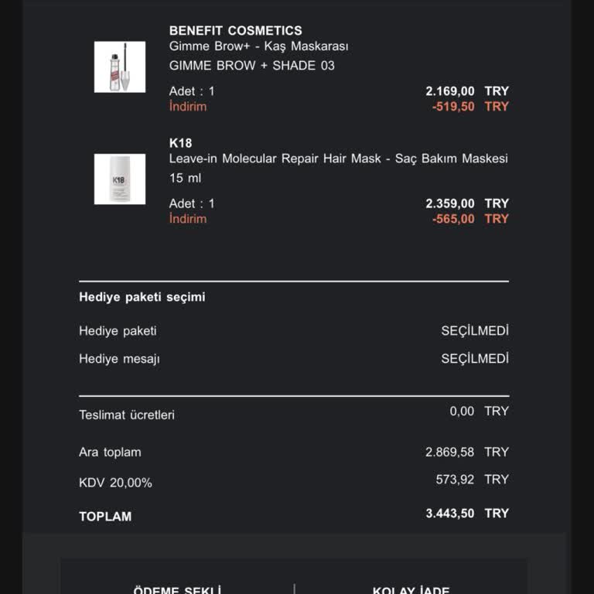The width and height of the screenshot is (594, 594).
Task: Click the 2.169,00 TRY price
Action: 466,91
